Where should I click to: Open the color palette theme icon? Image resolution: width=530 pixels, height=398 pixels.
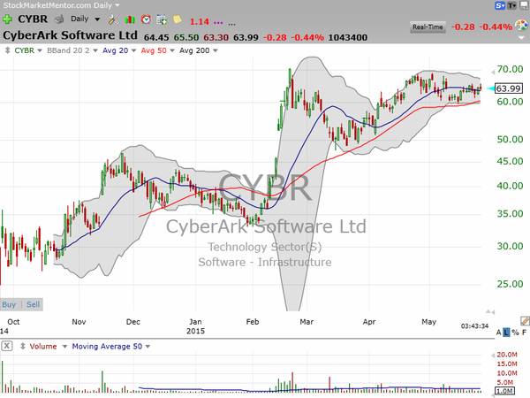(521, 26)
